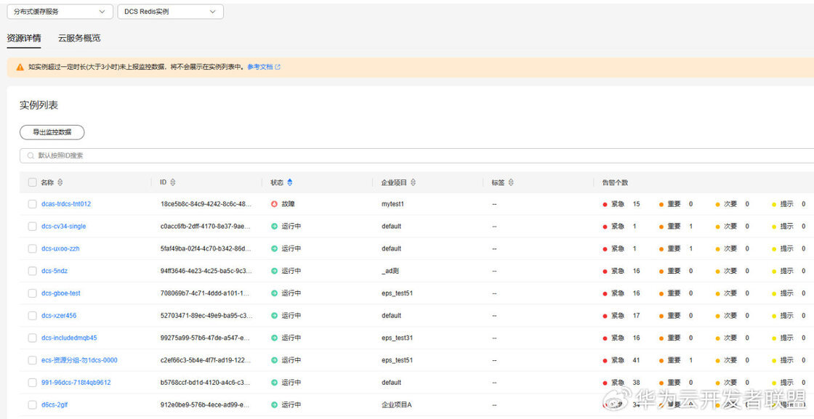
Task: Check the box for dcas-trdcs-tnt012
Action: tap(32, 204)
